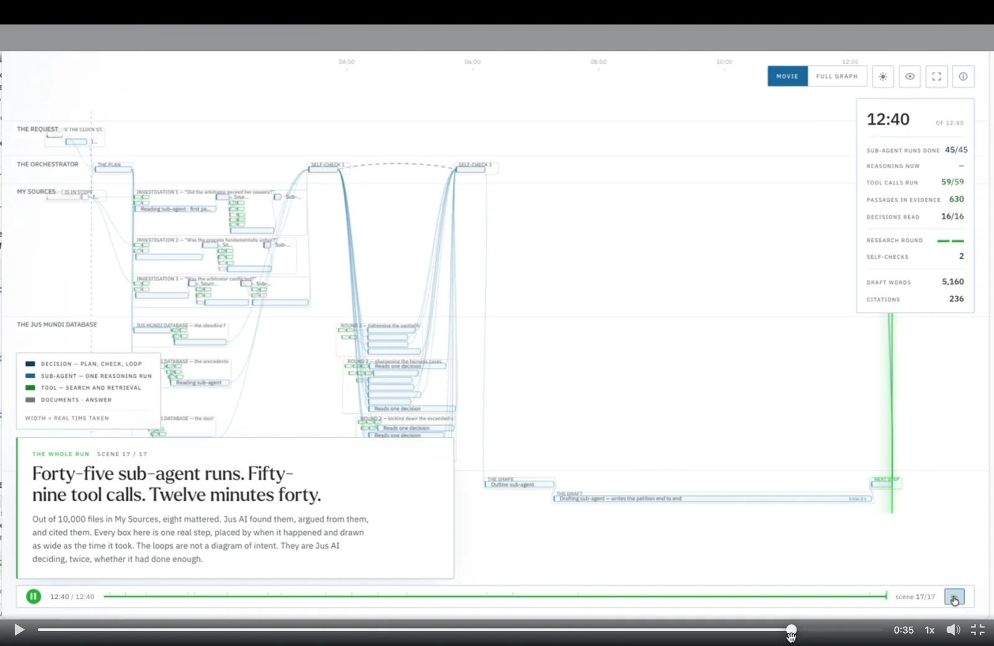
Task: Click the 'THE REQUEST' row label
Action: pos(37,129)
